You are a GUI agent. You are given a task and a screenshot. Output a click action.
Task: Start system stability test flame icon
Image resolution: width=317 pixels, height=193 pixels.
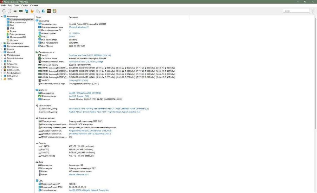click(x=32, y=11)
